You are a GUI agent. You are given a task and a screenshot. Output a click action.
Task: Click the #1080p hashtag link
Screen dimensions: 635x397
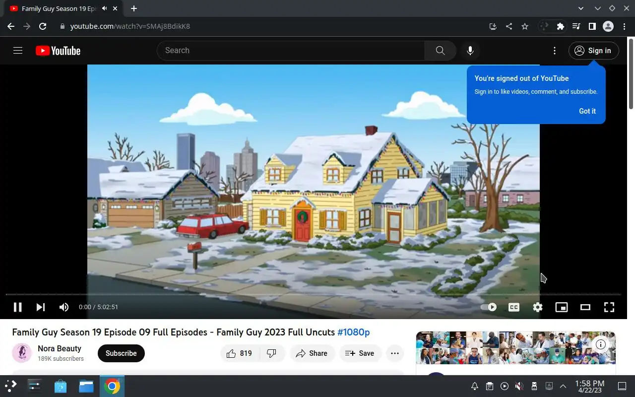pos(354,332)
